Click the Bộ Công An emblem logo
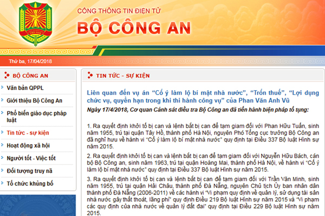 [x=35, y=24]
